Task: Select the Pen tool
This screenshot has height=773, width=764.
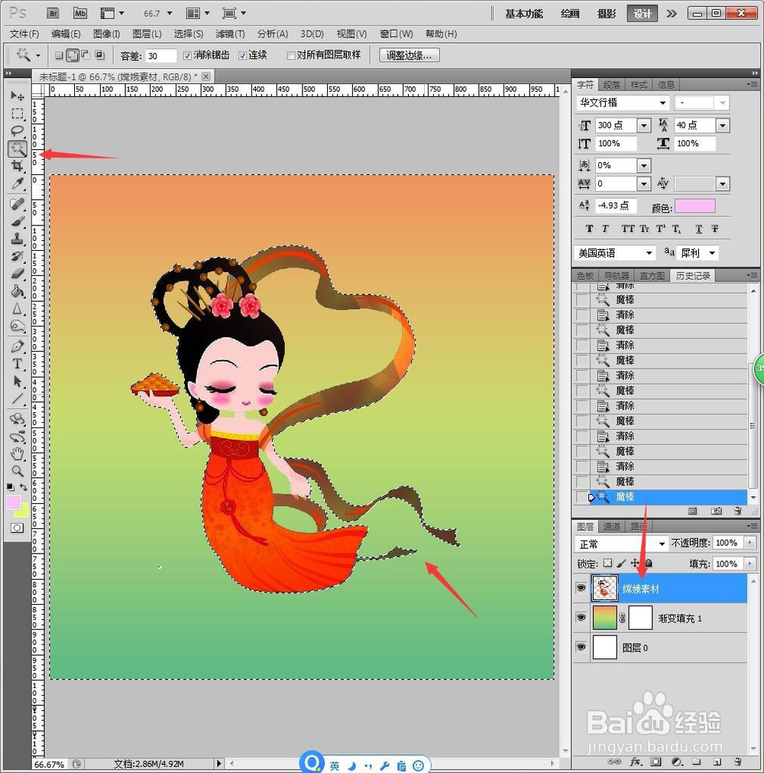Action: [x=18, y=346]
